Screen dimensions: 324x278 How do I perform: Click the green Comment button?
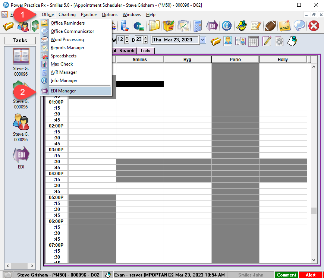[286, 275]
